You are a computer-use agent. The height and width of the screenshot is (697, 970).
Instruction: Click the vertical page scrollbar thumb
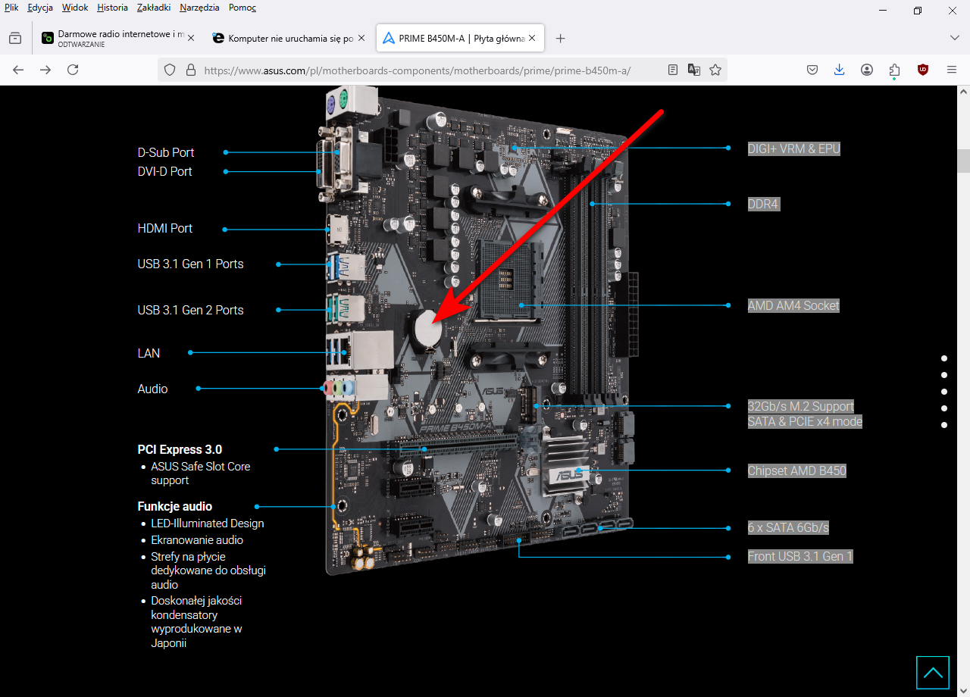coord(964,161)
